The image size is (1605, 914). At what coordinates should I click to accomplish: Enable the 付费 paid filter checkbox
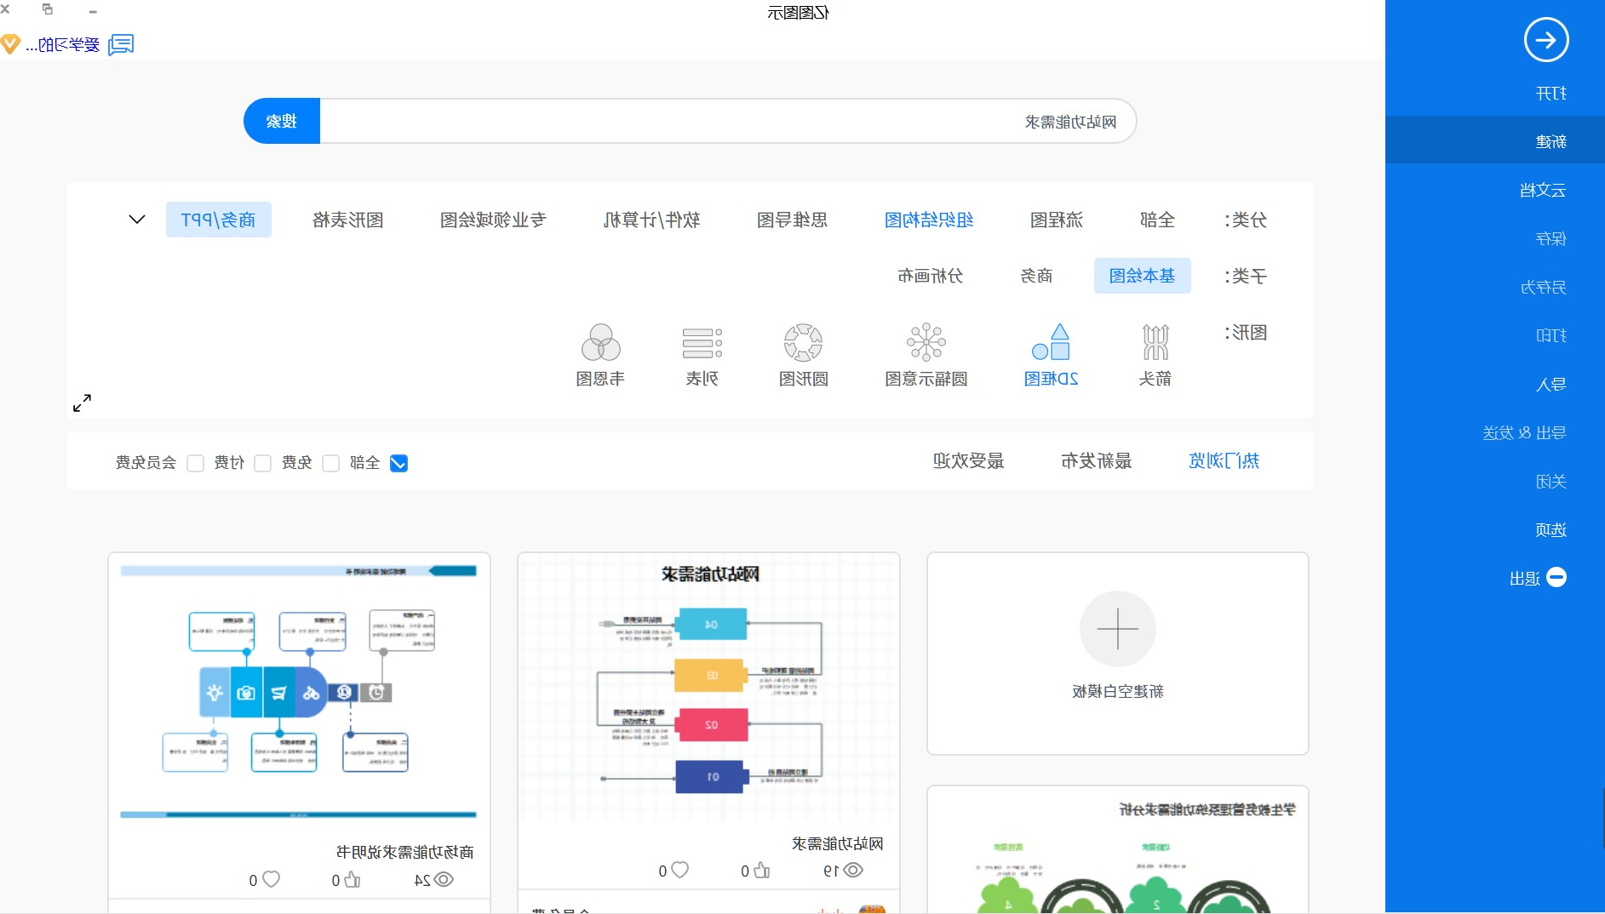(x=263, y=463)
